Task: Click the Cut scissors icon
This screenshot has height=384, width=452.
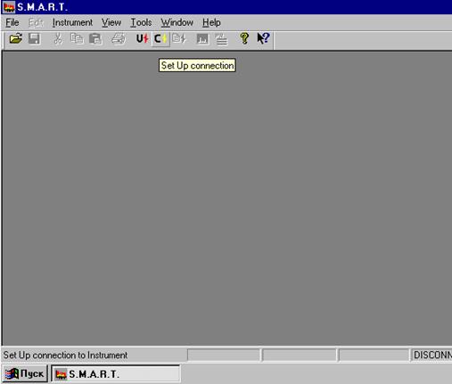Action: [58, 39]
